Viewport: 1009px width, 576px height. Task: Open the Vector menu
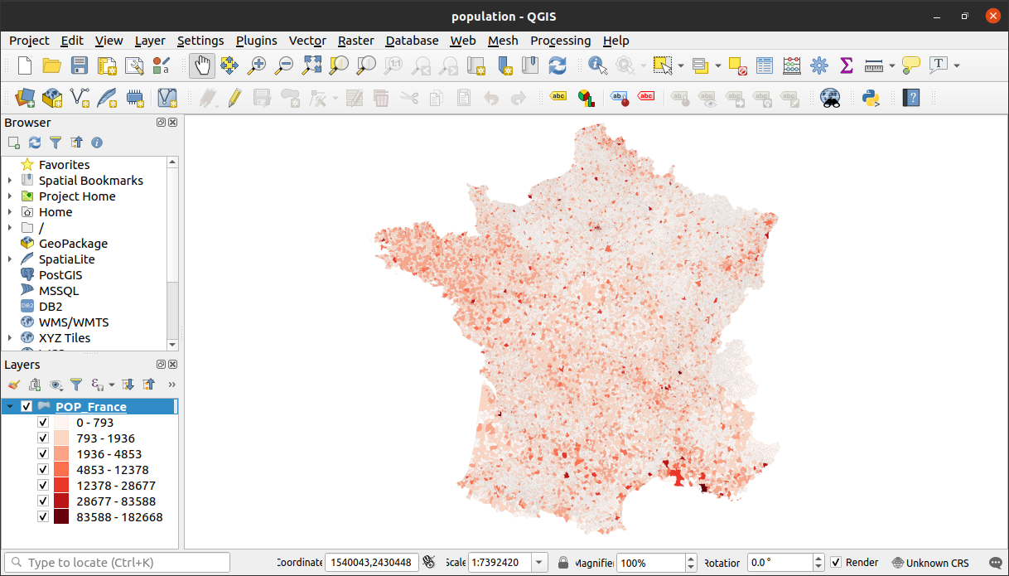pos(307,41)
